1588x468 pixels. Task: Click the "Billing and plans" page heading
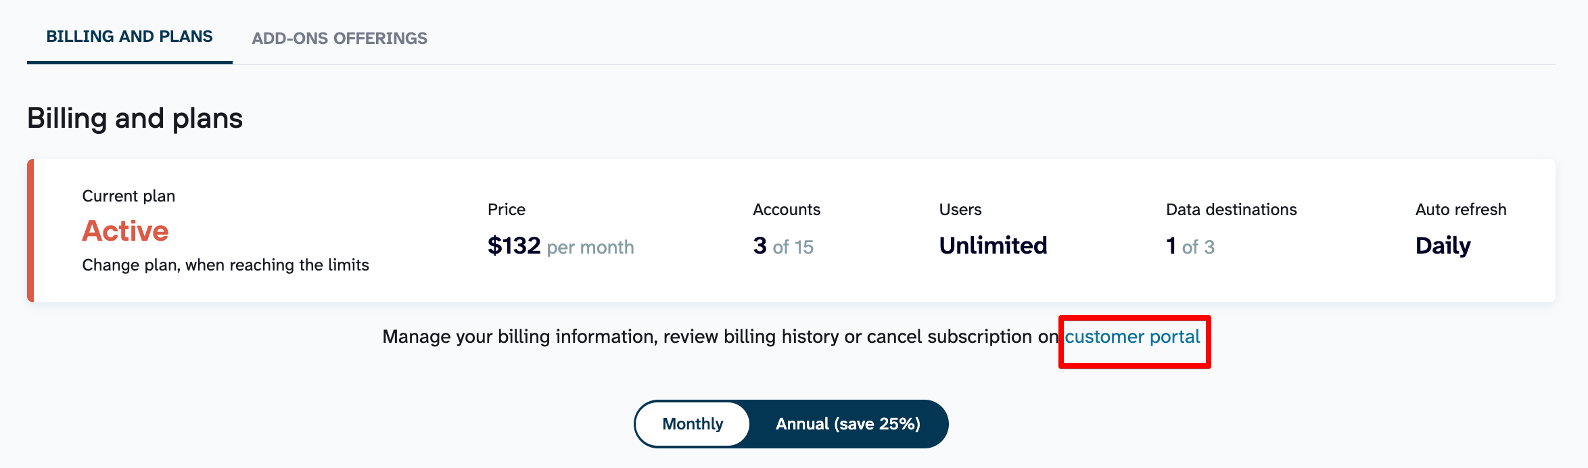[135, 118]
